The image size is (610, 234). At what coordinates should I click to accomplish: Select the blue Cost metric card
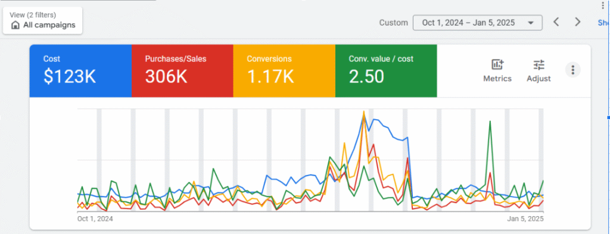(80, 71)
